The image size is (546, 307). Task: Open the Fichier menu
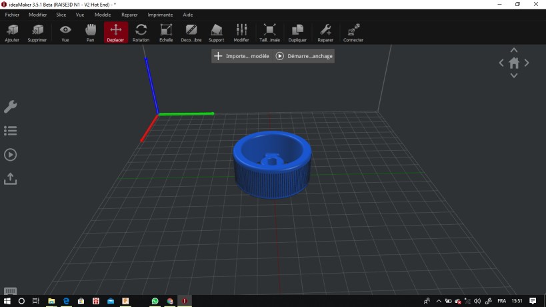point(12,15)
